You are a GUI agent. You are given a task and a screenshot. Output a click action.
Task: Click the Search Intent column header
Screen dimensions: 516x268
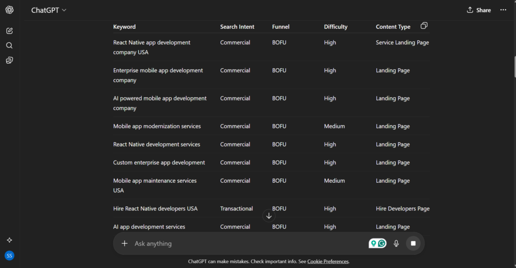click(237, 27)
